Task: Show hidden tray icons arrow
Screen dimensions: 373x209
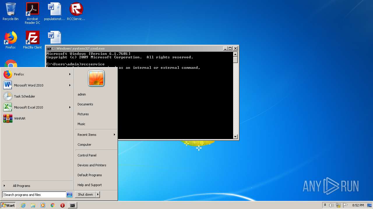Action: tap(325, 205)
